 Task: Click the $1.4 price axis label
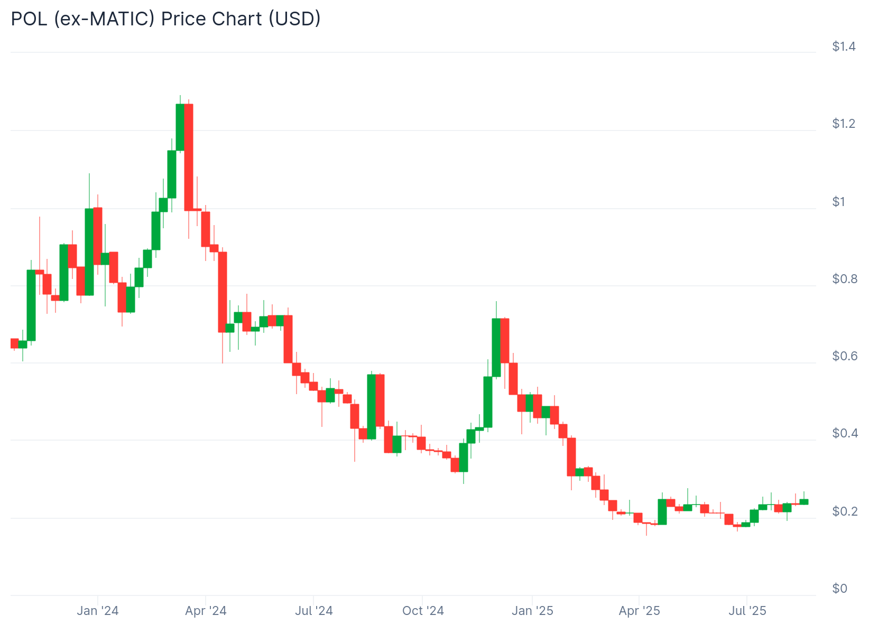click(x=844, y=46)
